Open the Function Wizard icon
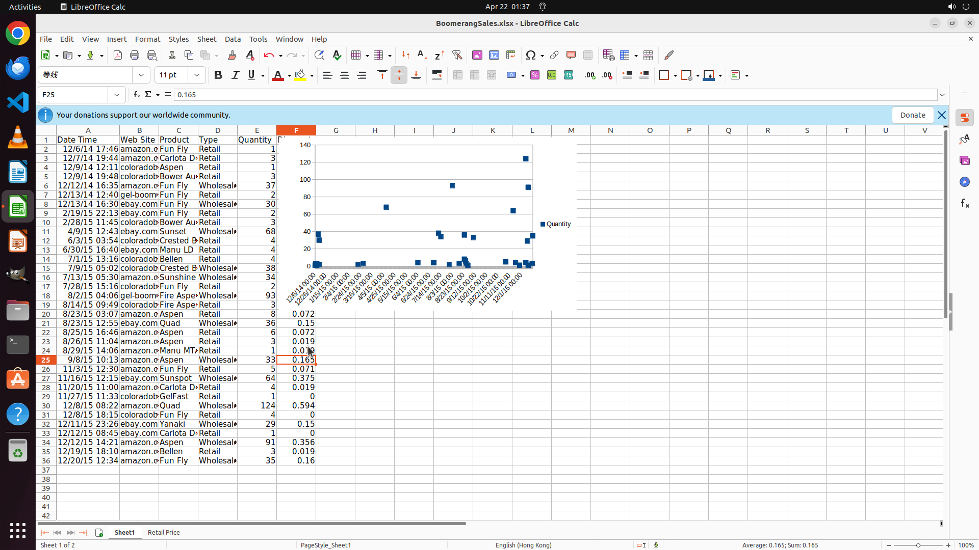Screen dimensions: 979x550 [136, 95]
